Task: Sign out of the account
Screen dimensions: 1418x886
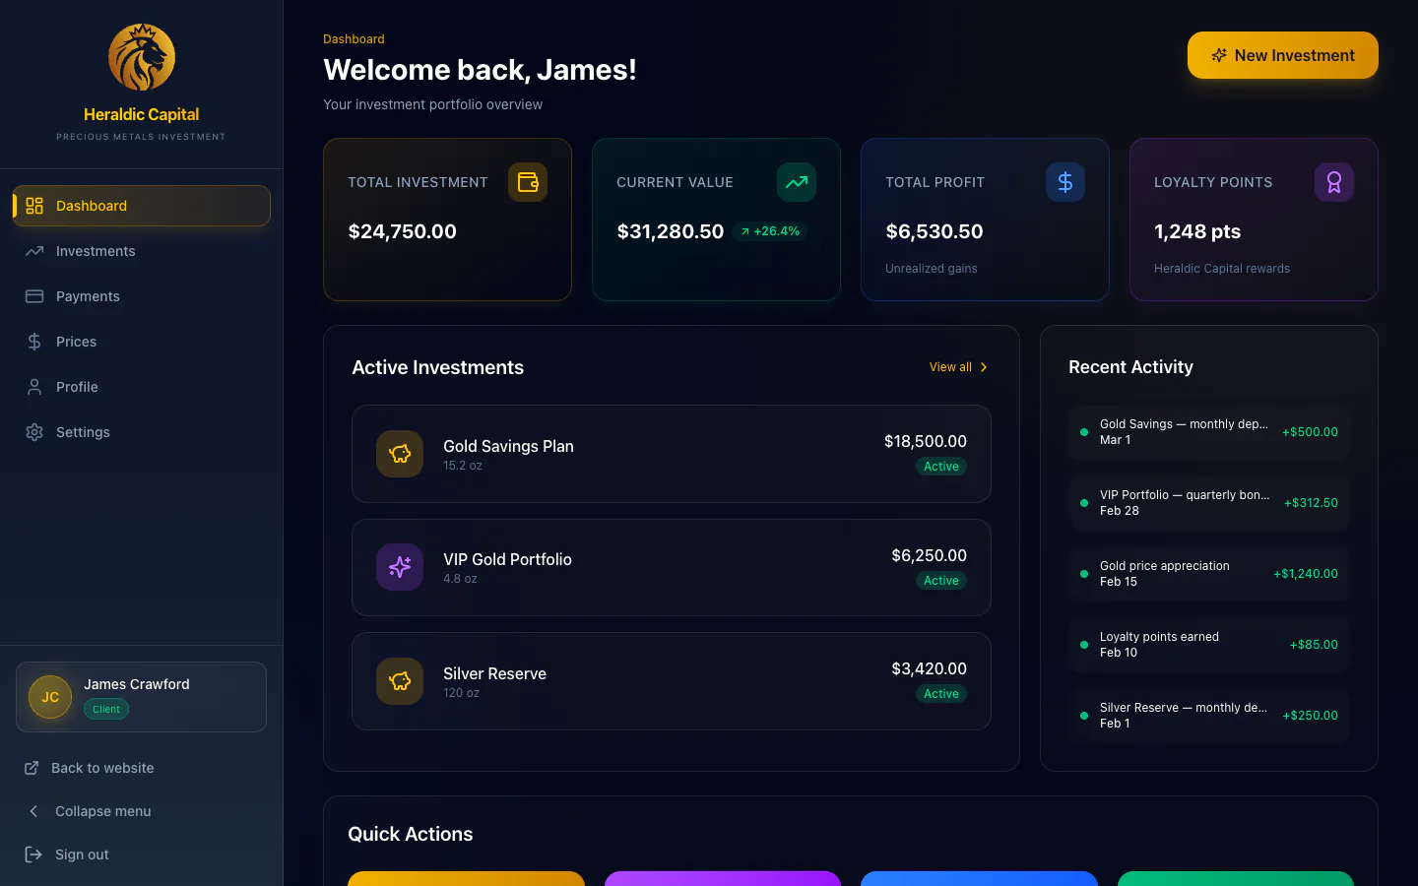Action: (x=82, y=854)
